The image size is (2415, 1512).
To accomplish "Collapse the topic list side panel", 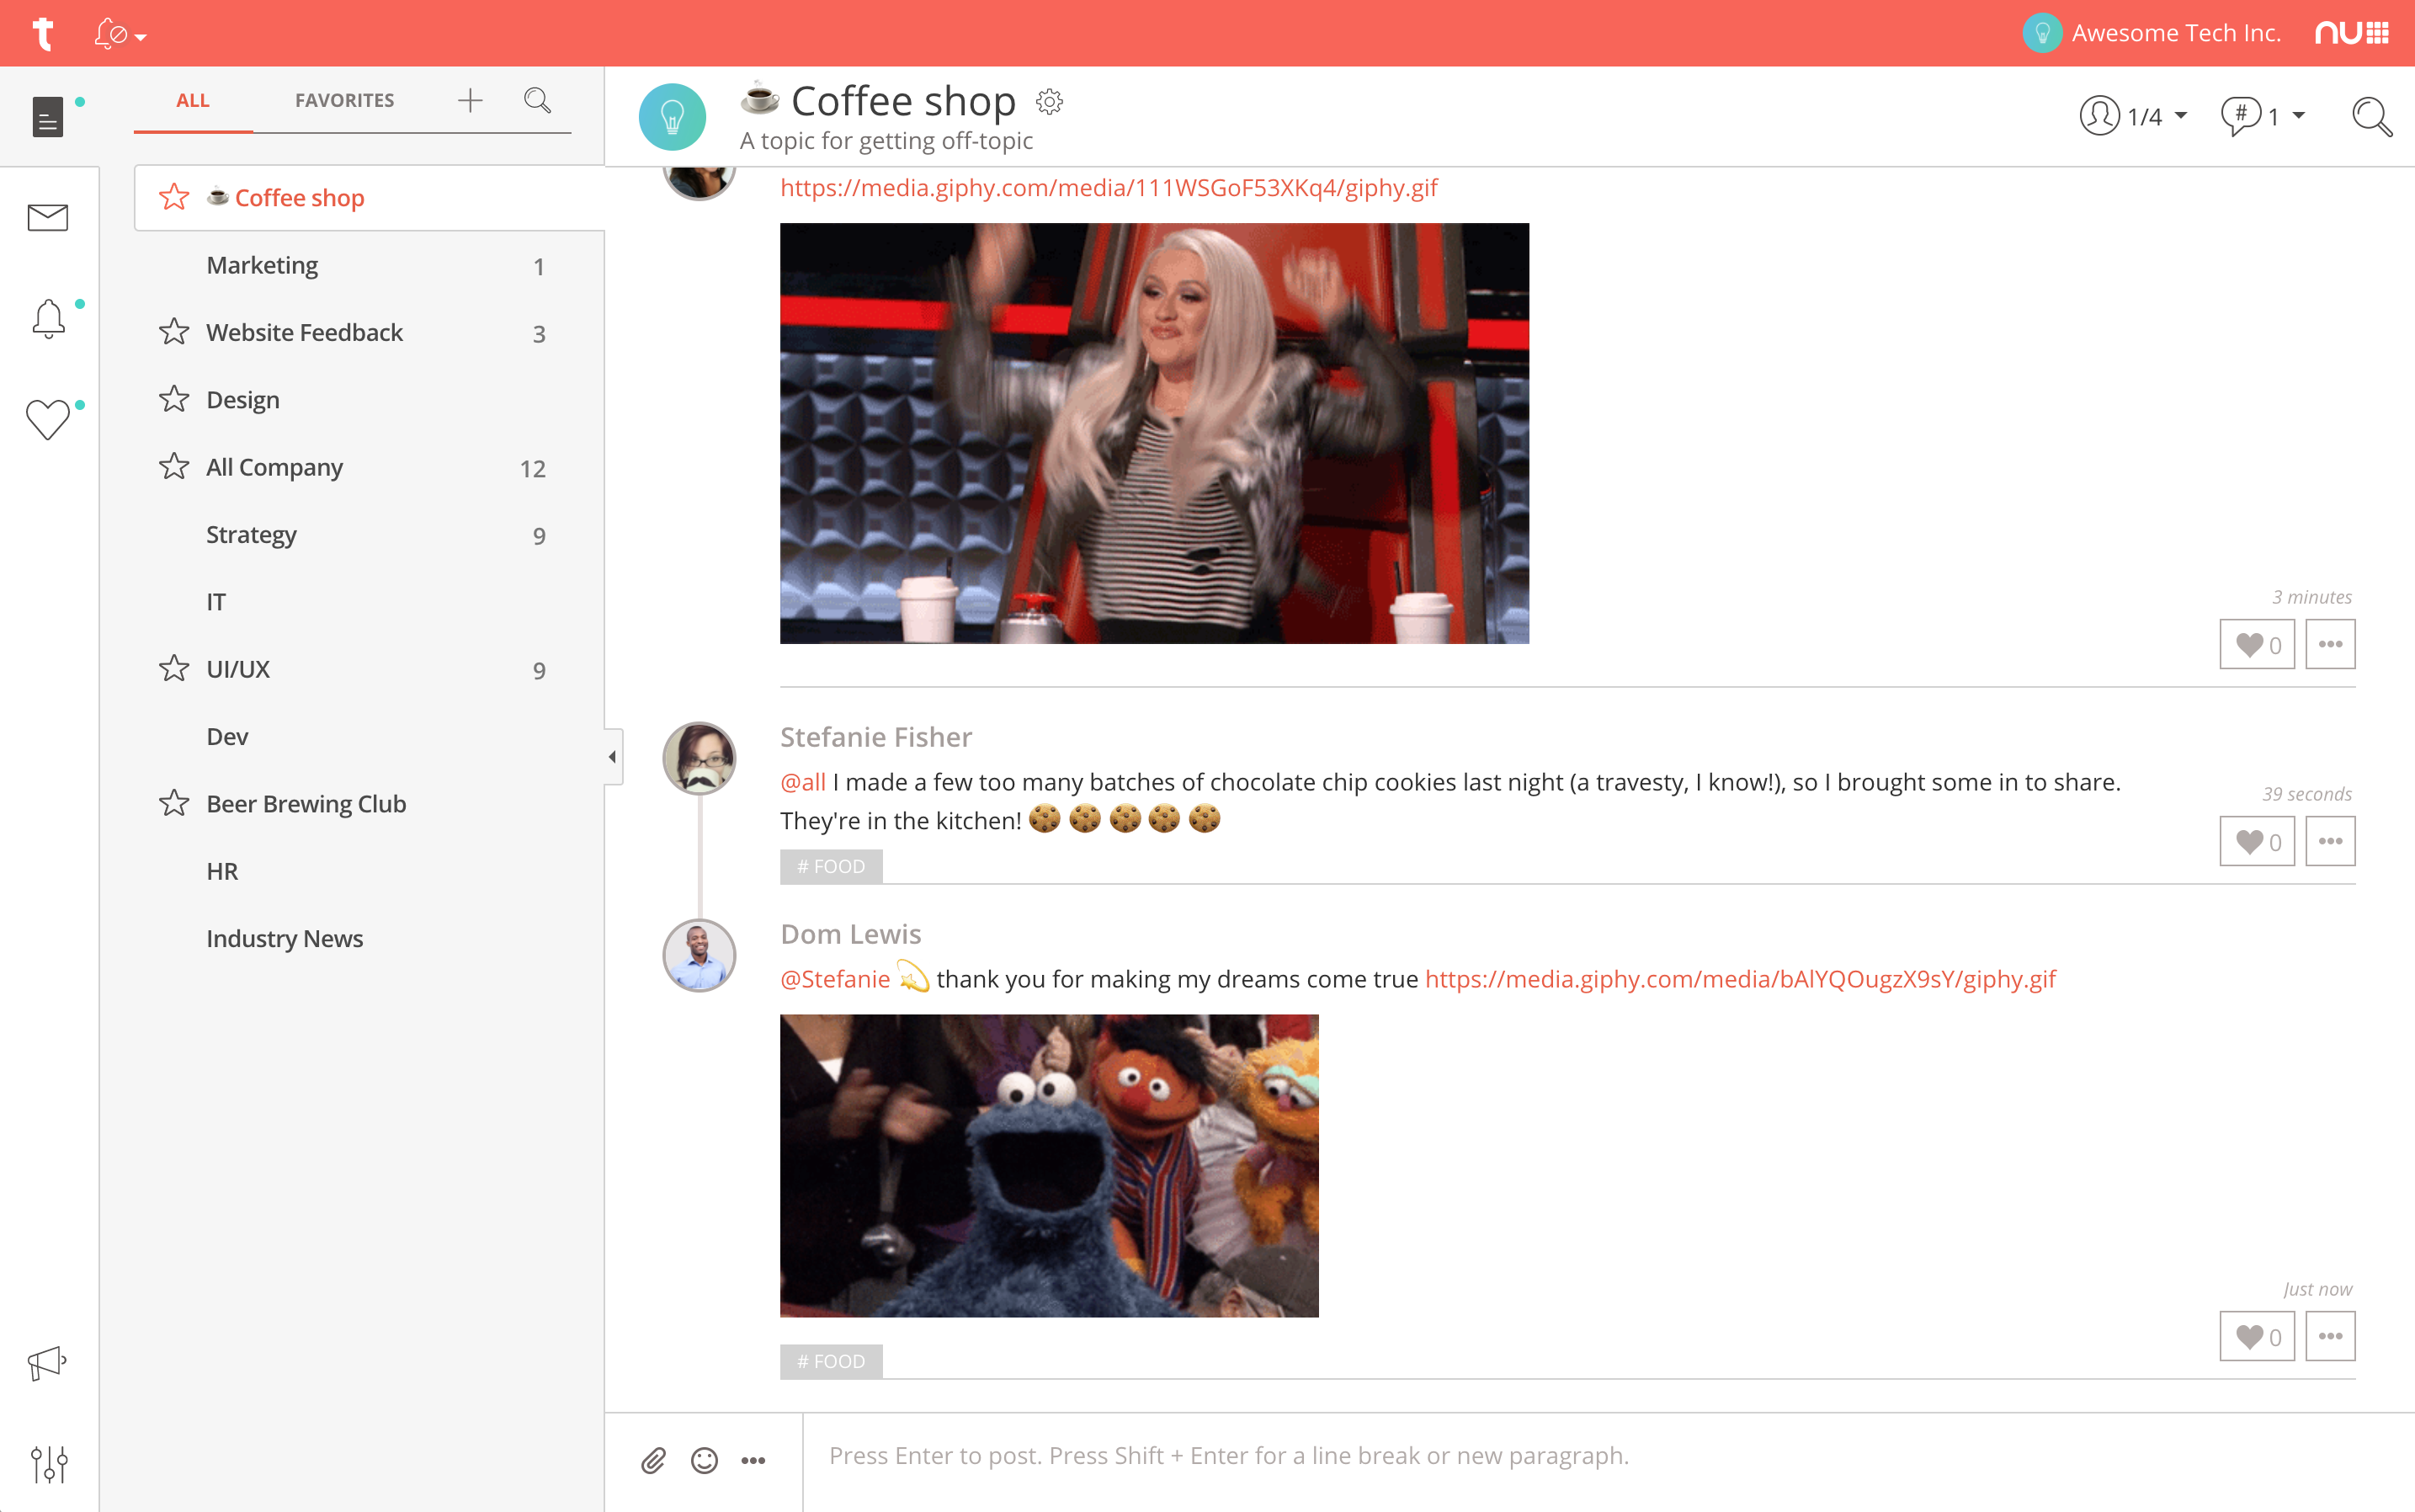I will (x=613, y=757).
